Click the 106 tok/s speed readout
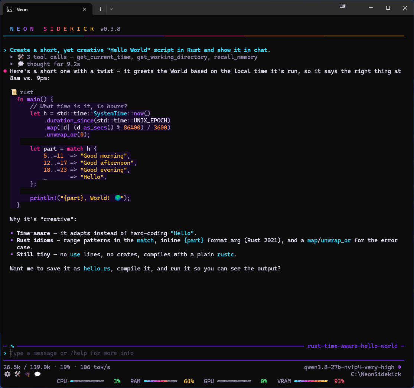The image size is (414, 388). [x=95, y=367]
